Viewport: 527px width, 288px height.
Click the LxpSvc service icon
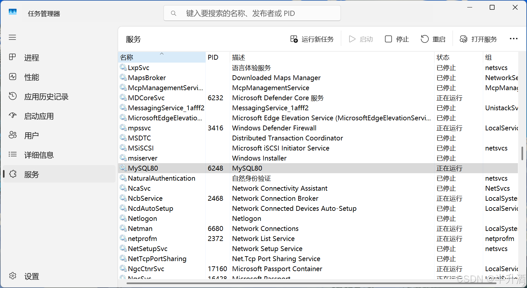point(123,67)
